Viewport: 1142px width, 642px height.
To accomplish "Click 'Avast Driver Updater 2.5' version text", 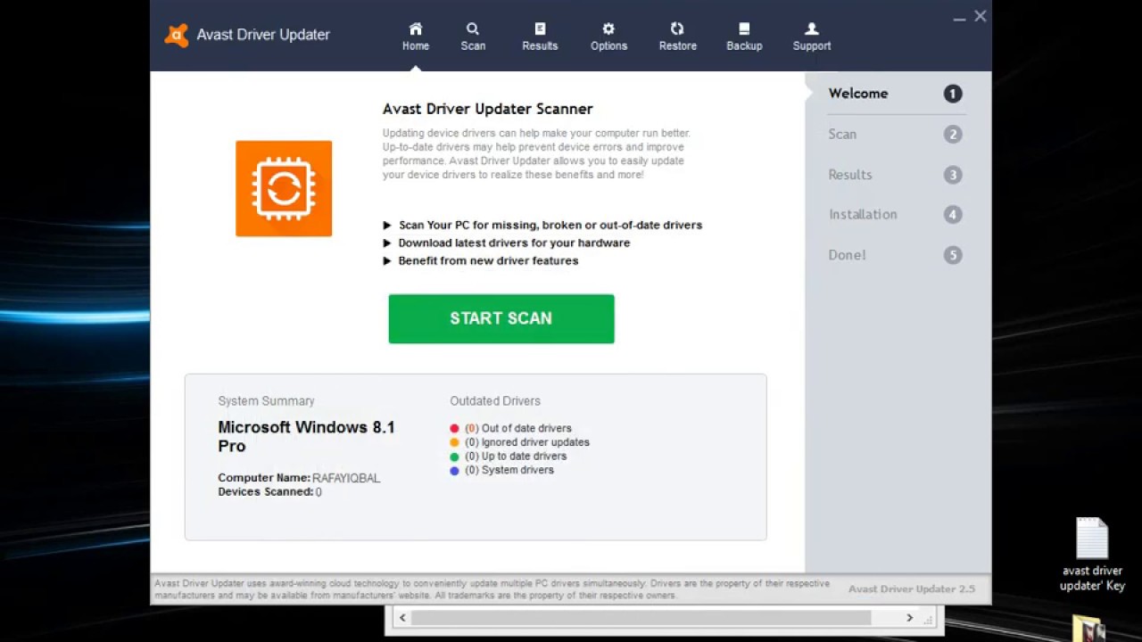I will [912, 588].
